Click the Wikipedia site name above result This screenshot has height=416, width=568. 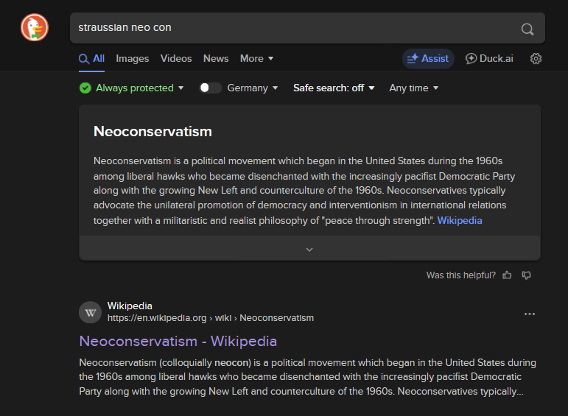130,306
